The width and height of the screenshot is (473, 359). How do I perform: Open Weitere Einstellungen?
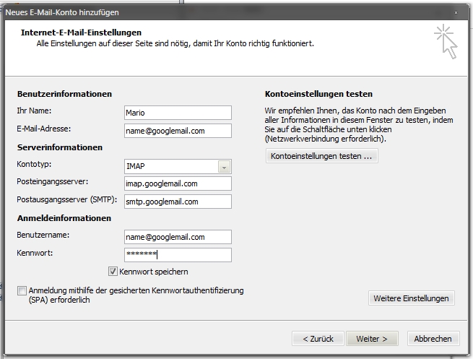pos(411,298)
